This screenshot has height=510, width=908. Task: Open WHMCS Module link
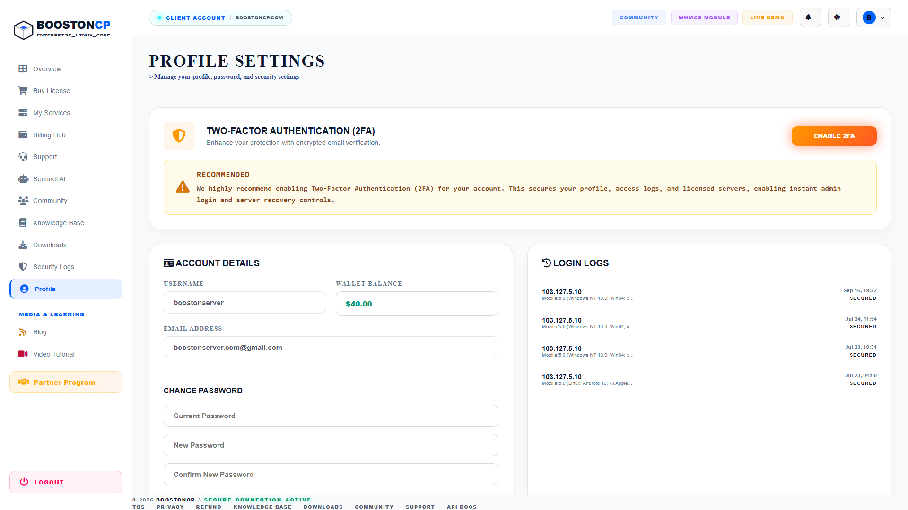tap(704, 17)
